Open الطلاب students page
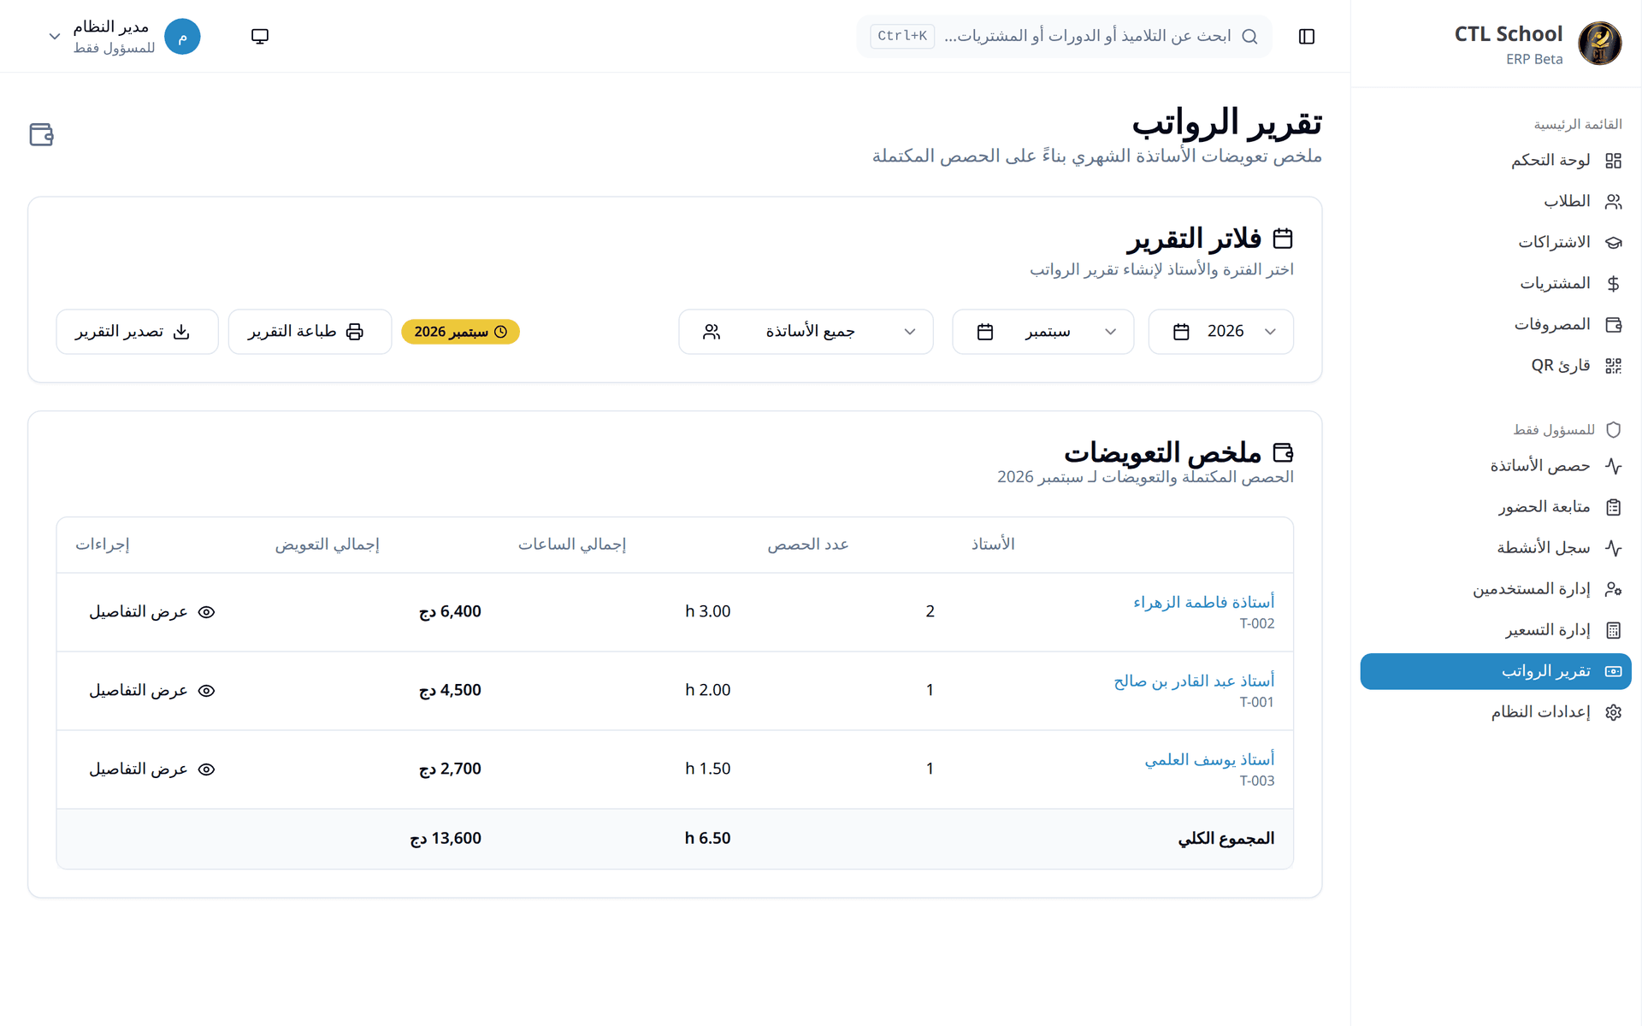 [1496, 202]
